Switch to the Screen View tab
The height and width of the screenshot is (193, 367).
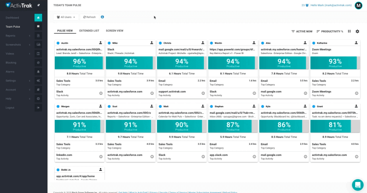point(114,31)
